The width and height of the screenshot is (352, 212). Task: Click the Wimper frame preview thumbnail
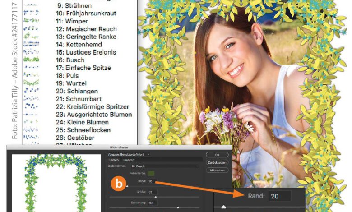point(32,21)
